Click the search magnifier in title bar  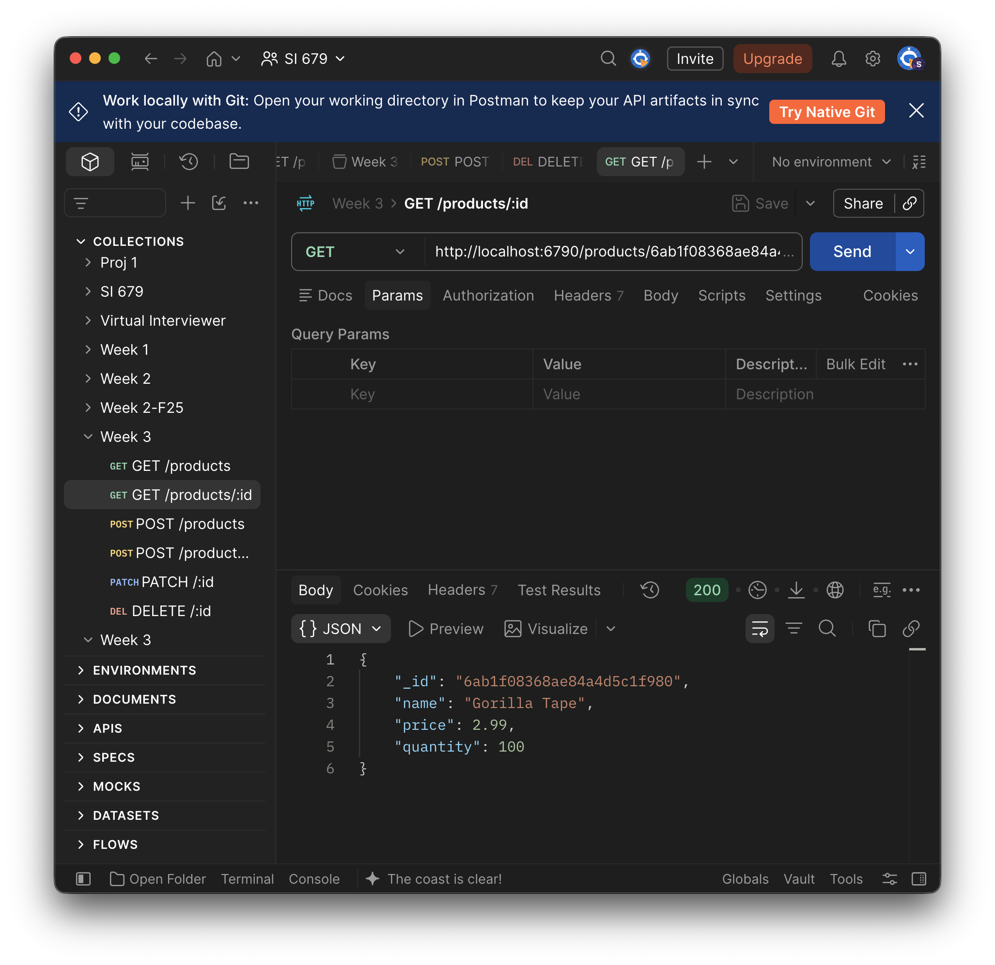[607, 58]
